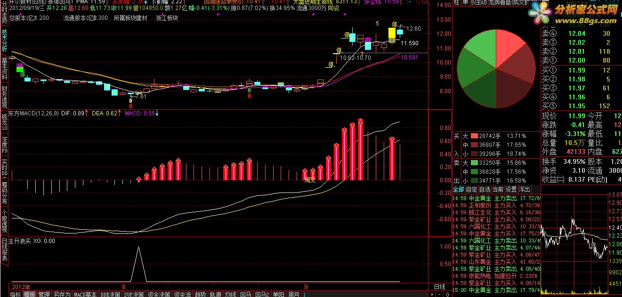
Task: Switch to the MACD基本 bottom tab
Action: click(x=86, y=294)
